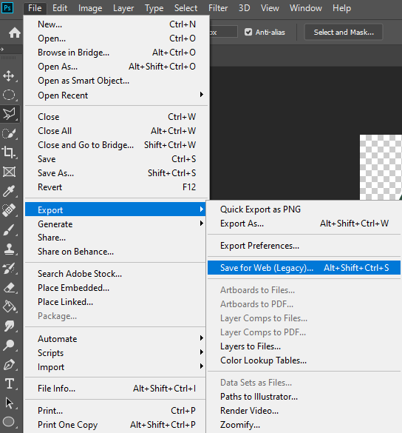Screen dimensions: 402x433
Task: Open the Layer menu
Action: pyautogui.click(x=123, y=8)
